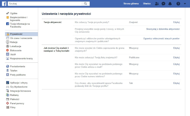Click the Tak search engines value
The height and width of the screenshot is (116, 190).
(131, 83)
